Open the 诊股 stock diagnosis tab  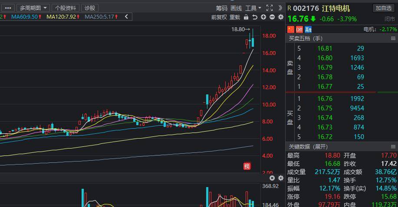pyautogui.click(x=90, y=8)
